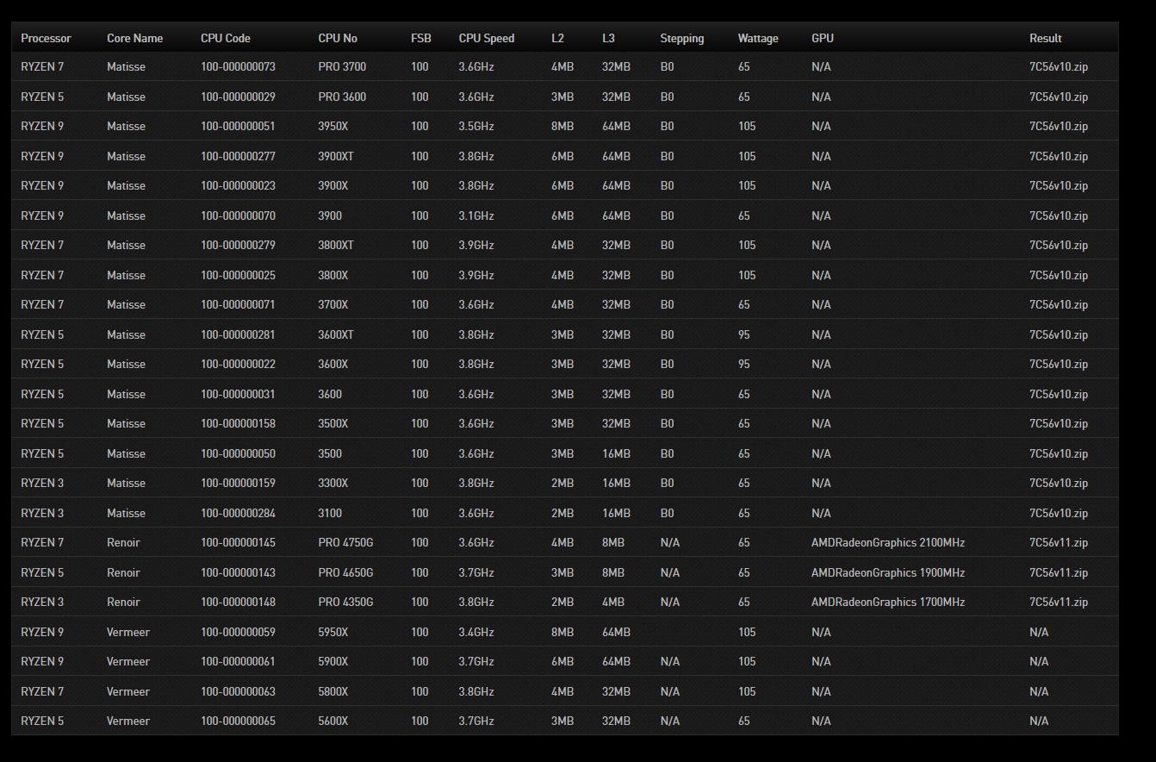1156x762 pixels.
Task: Click the FSB column header
Action: coord(421,38)
